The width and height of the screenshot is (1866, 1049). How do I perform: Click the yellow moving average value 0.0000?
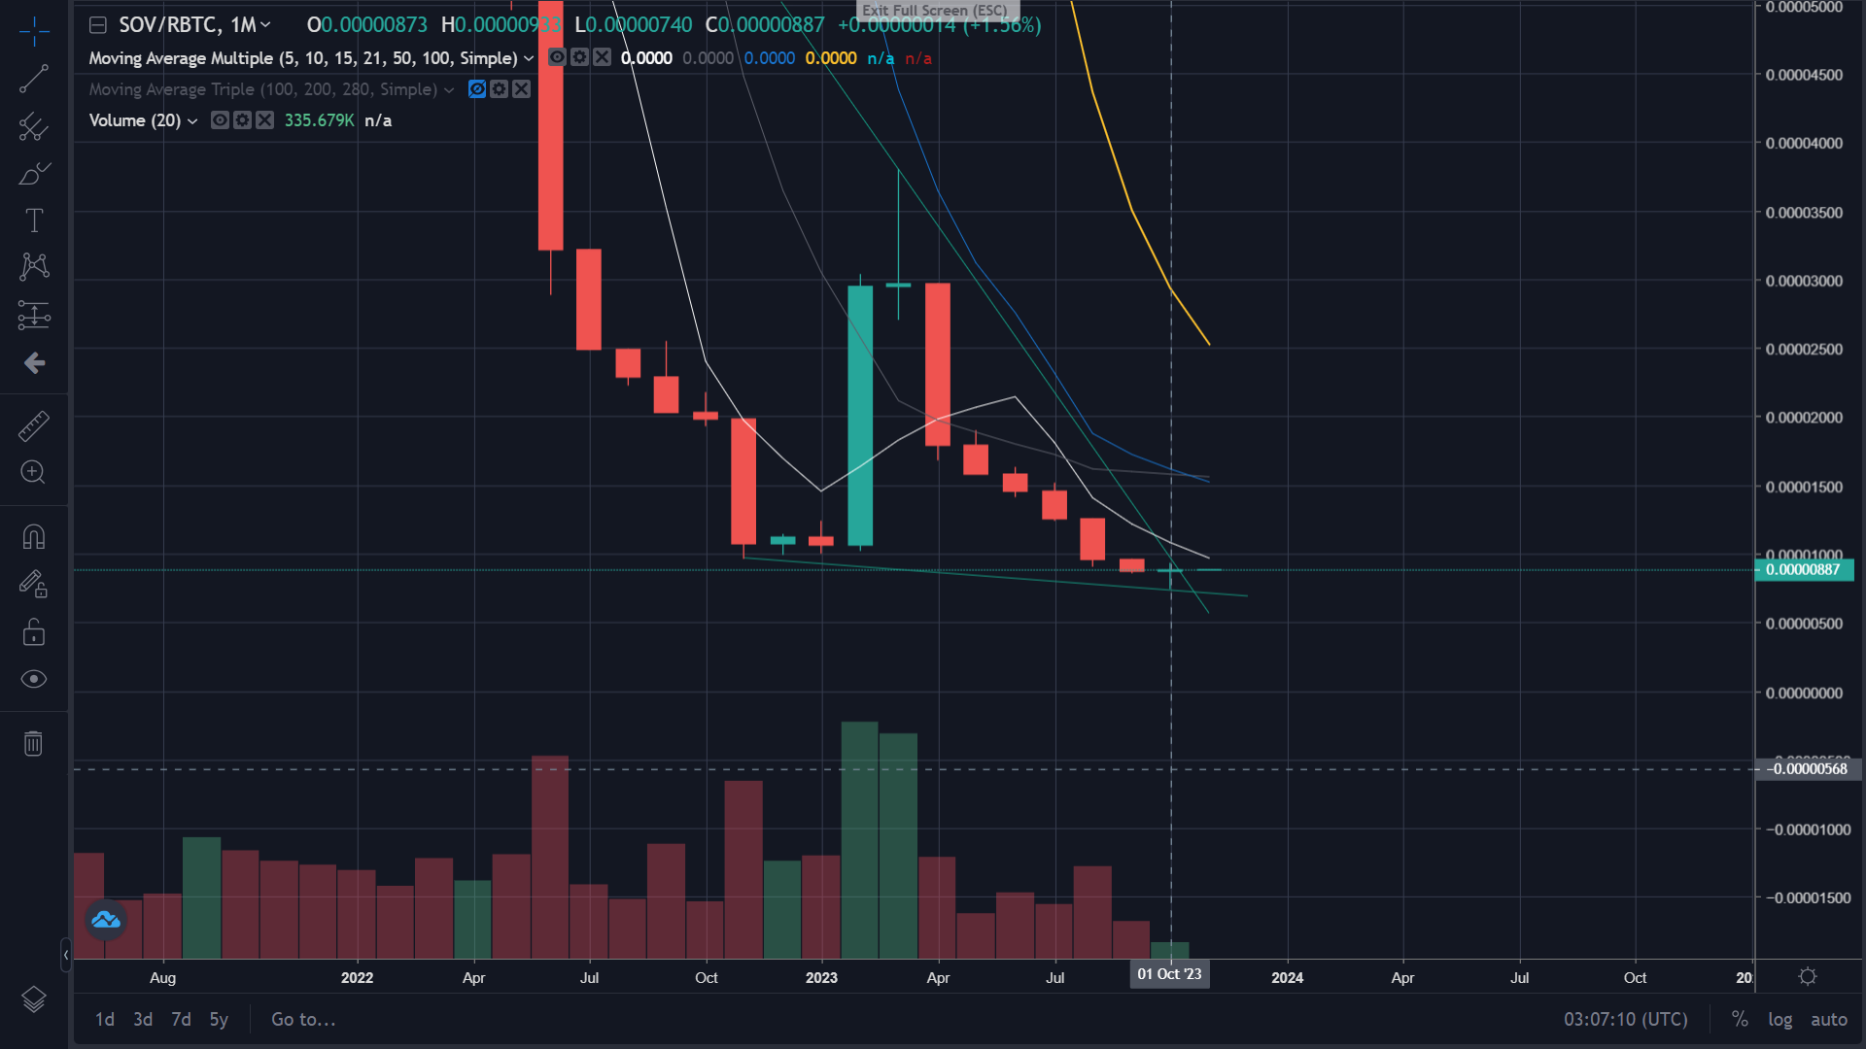(831, 58)
